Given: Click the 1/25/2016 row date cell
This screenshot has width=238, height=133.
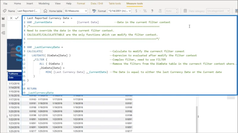Looking at the screenshot, I should tap(14, 131).
